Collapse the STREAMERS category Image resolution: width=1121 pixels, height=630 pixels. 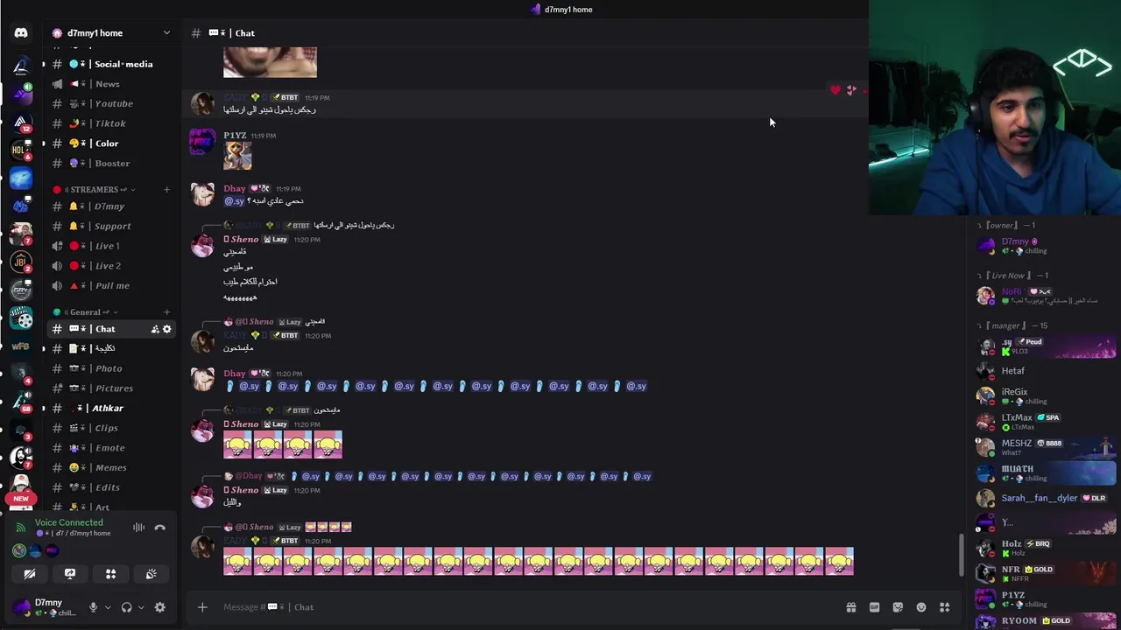[x=95, y=189]
